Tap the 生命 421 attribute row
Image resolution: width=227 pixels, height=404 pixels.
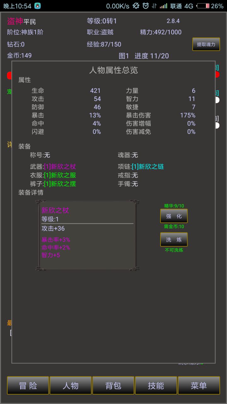click(x=66, y=91)
